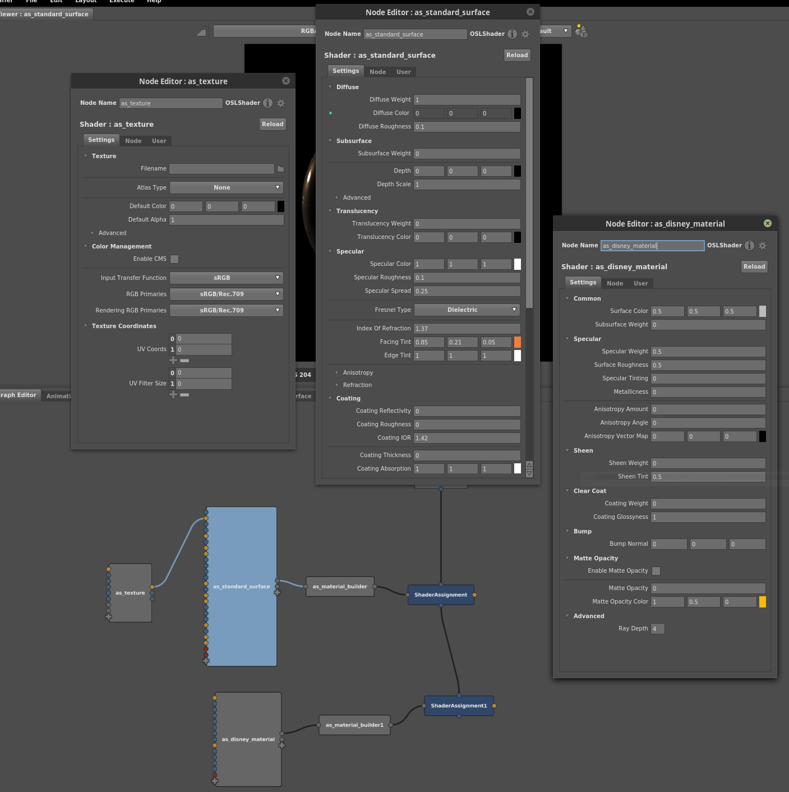789x792 pixels.
Task: Switch to User tab in as_standard_surface editor
Action: (x=404, y=72)
